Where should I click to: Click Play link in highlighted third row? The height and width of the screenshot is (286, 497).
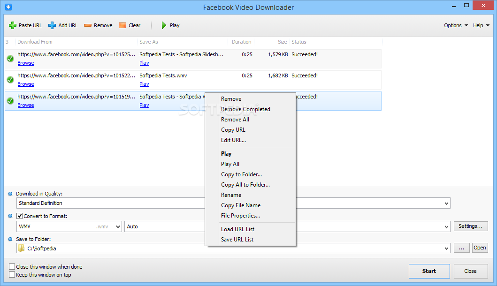point(144,105)
